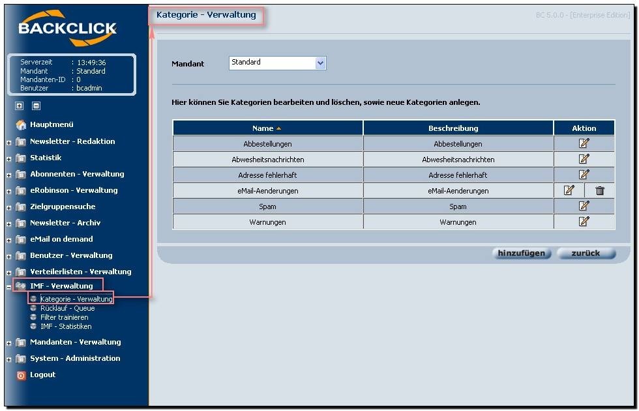The height and width of the screenshot is (411, 639).
Task: Expand the Benutzer - Verwaltung tree node
Action: 8,257
